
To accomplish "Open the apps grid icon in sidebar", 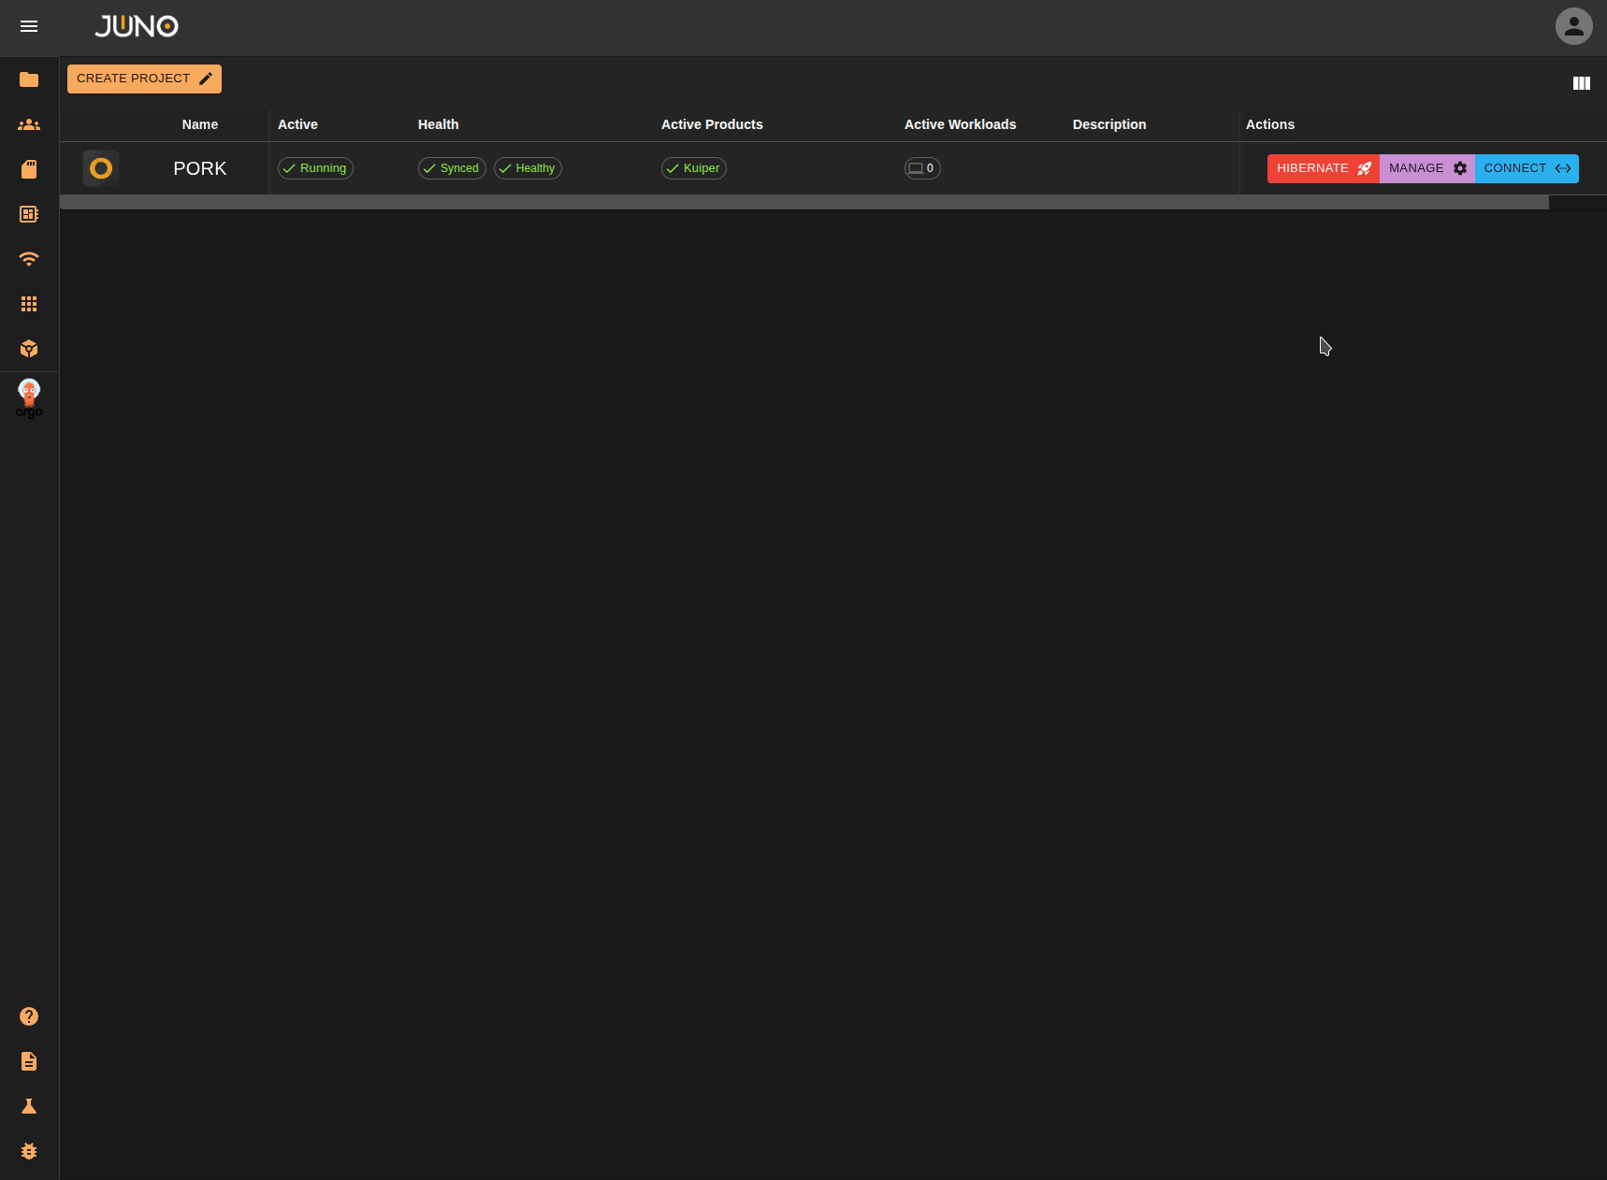I will [x=29, y=304].
